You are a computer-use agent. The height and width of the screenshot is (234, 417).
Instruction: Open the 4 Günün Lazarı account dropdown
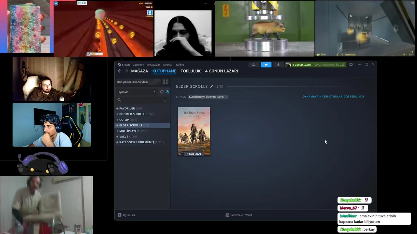point(302,65)
